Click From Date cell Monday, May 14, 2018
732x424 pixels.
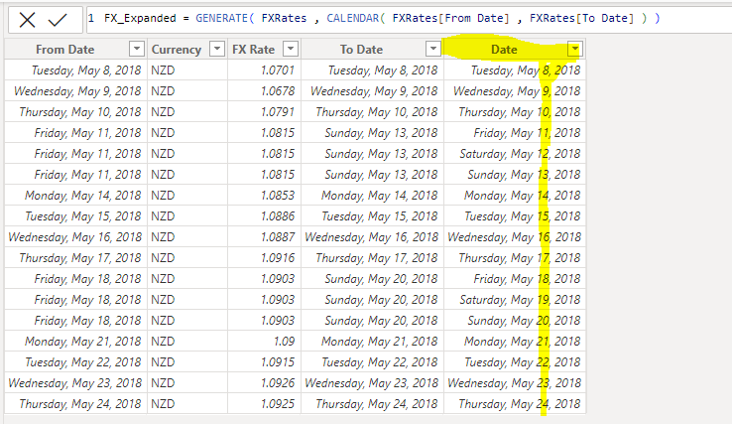pyautogui.click(x=75, y=195)
